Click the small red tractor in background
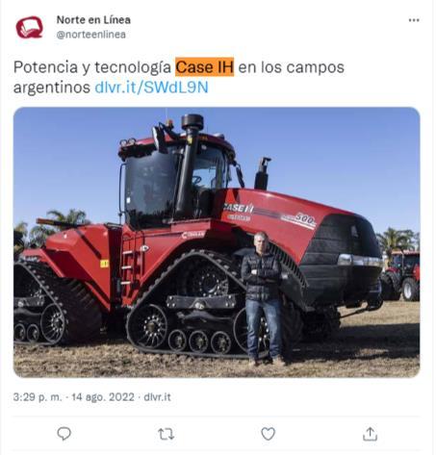 401,275
